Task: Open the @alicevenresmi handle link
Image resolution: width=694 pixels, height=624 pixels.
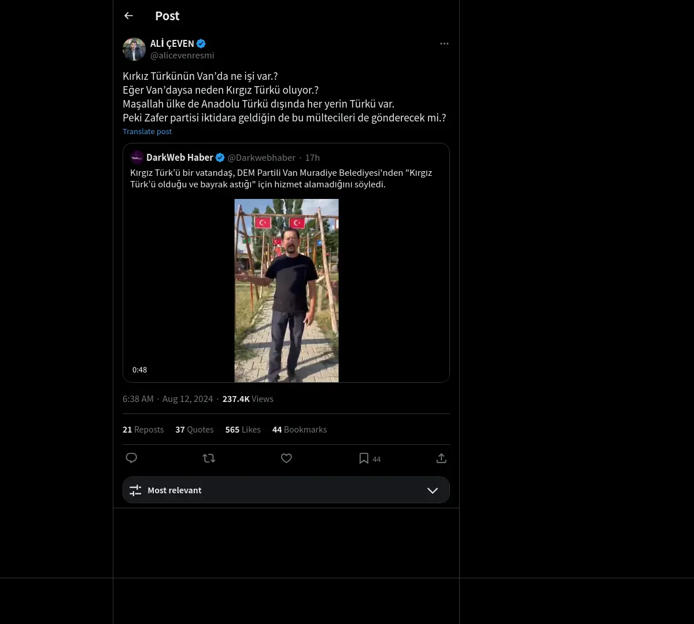Action: (x=182, y=56)
